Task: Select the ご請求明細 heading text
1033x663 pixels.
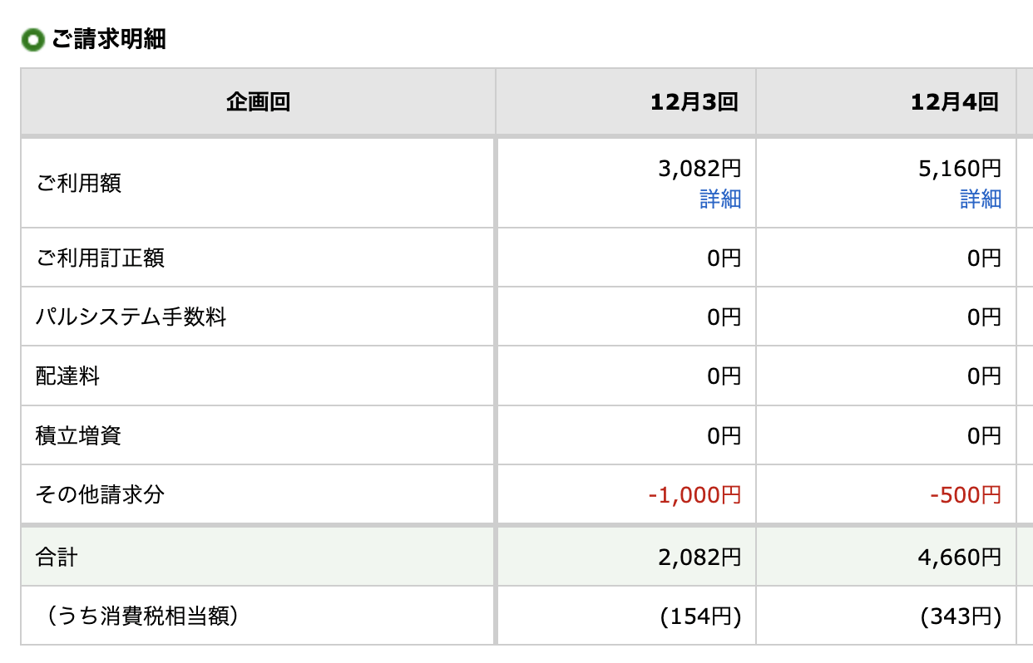Action: click(108, 39)
